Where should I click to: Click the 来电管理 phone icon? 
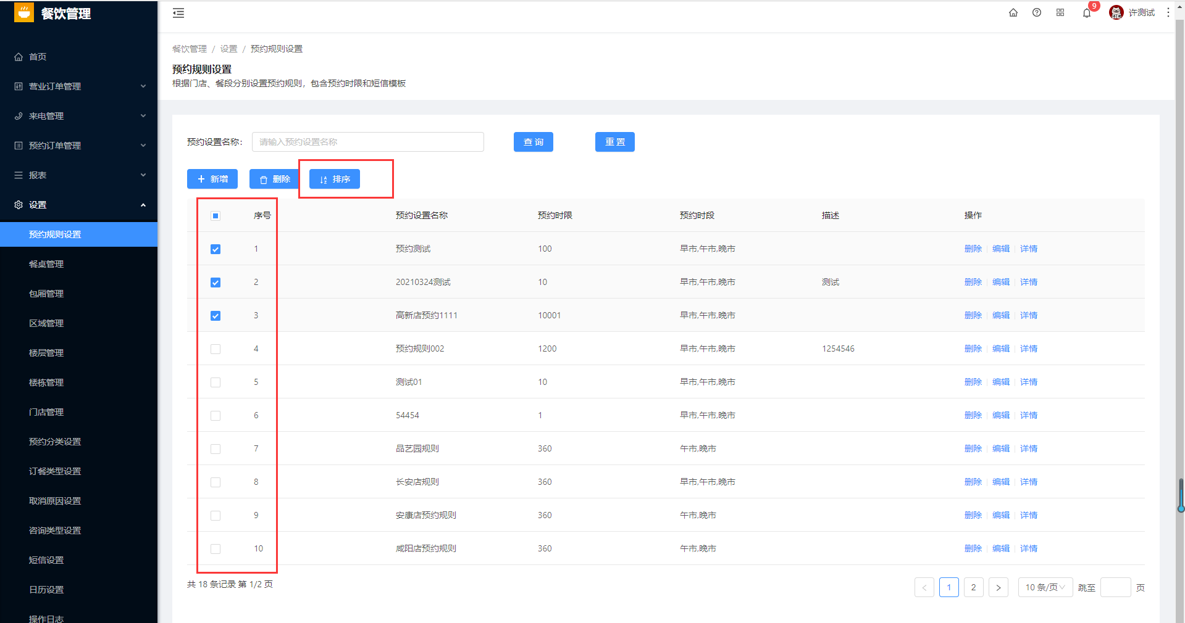coord(19,116)
